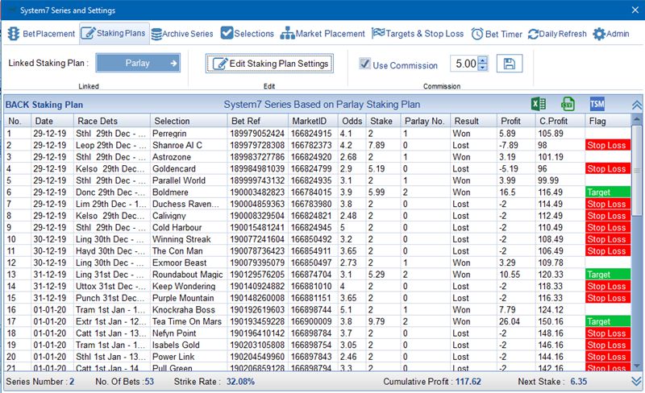
Task: Open the Archive Series tab
Action: click(x=182, y=34)
